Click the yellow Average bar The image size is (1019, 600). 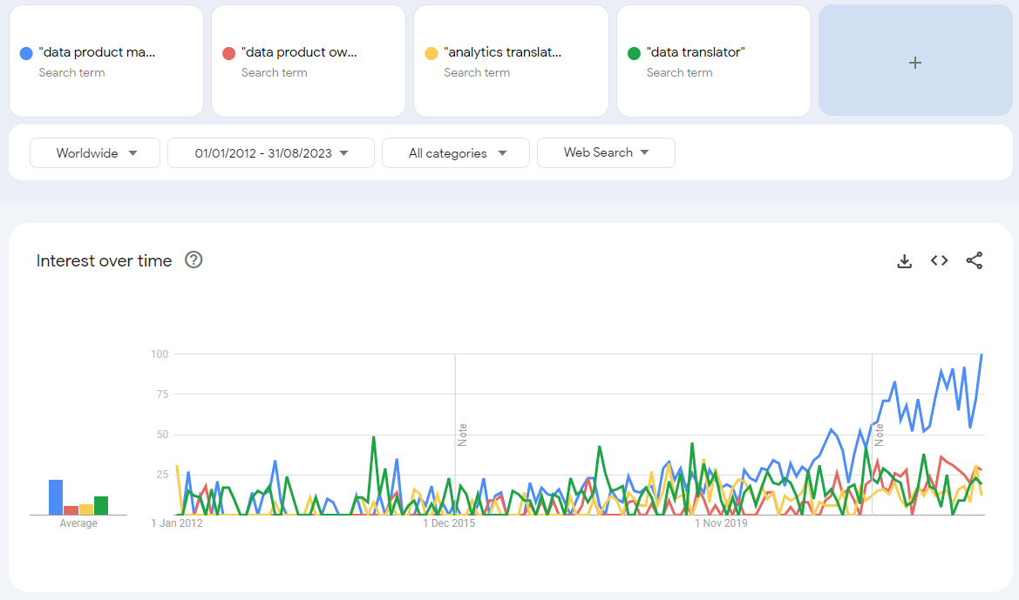(85, 509)
